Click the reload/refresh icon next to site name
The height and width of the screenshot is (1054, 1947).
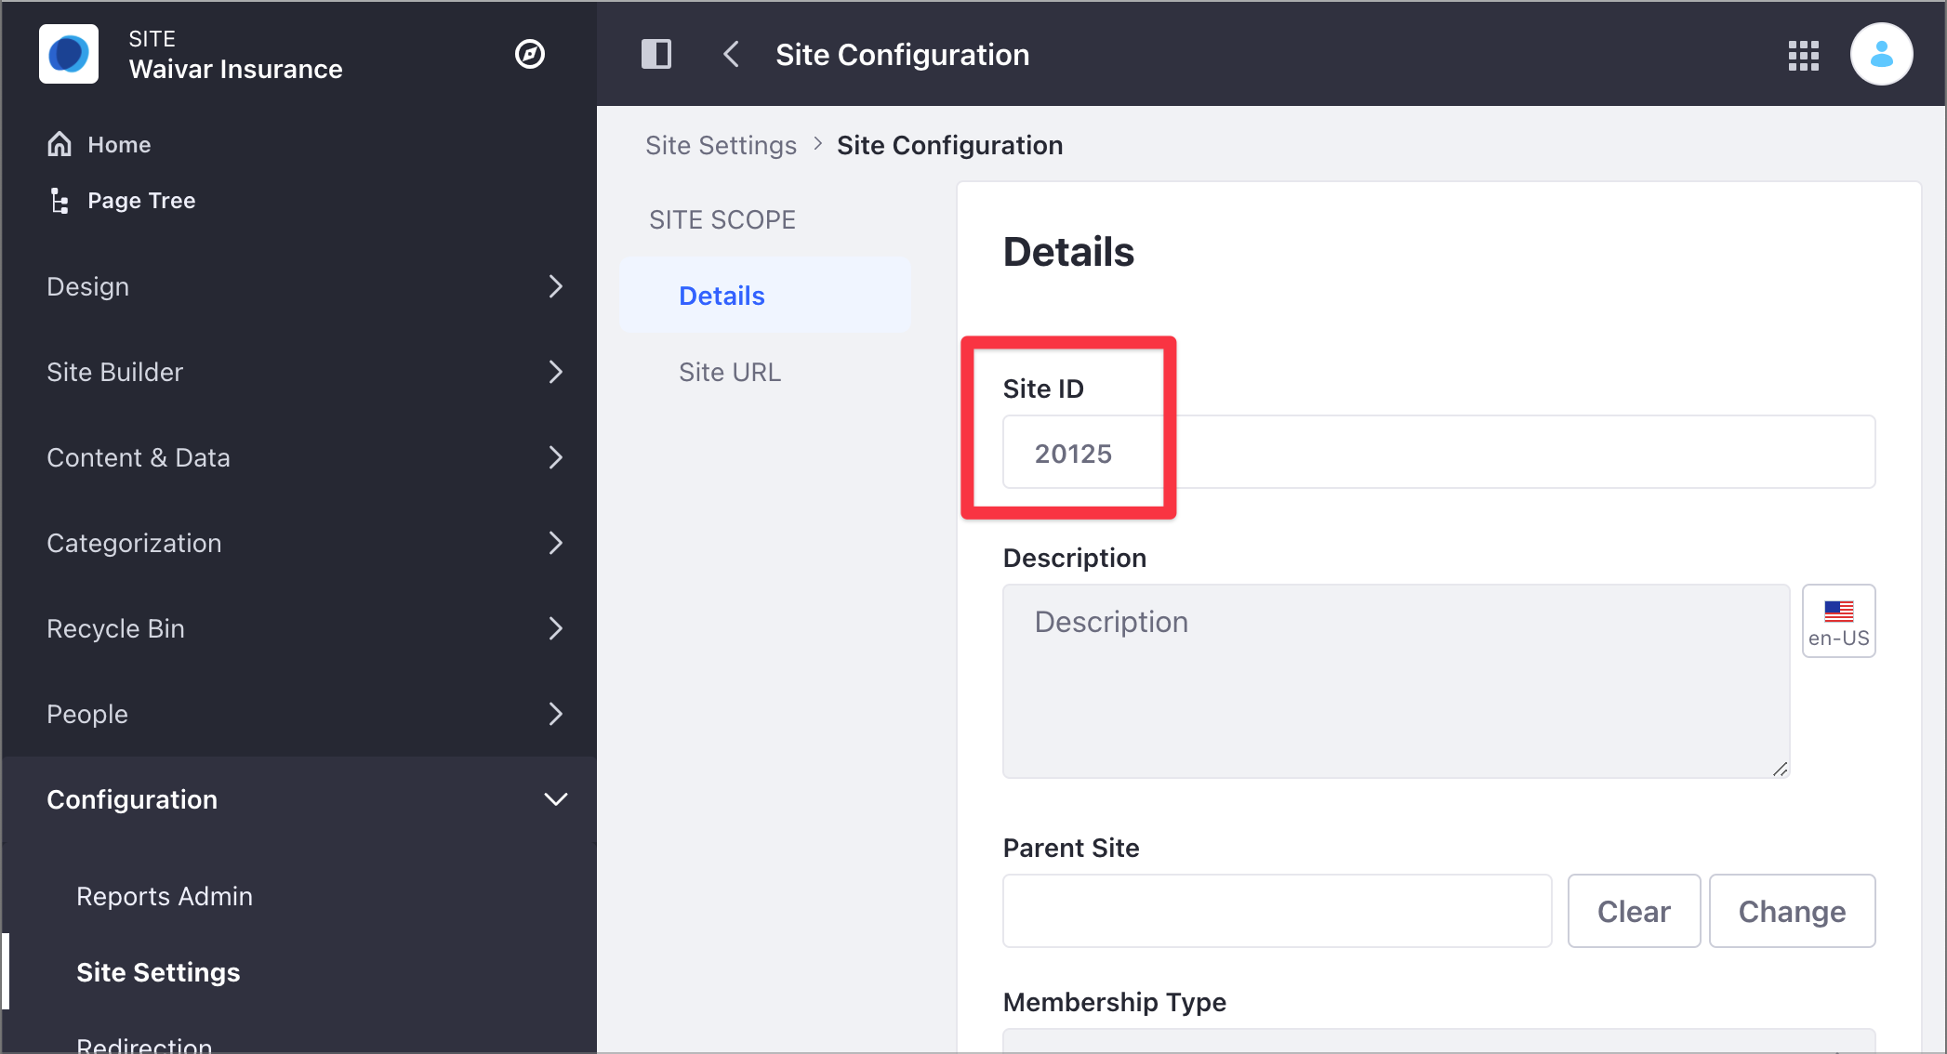coord(531,55)
